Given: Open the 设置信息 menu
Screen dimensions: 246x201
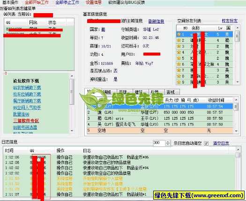Looking at the screenshot, I should 94,2.
